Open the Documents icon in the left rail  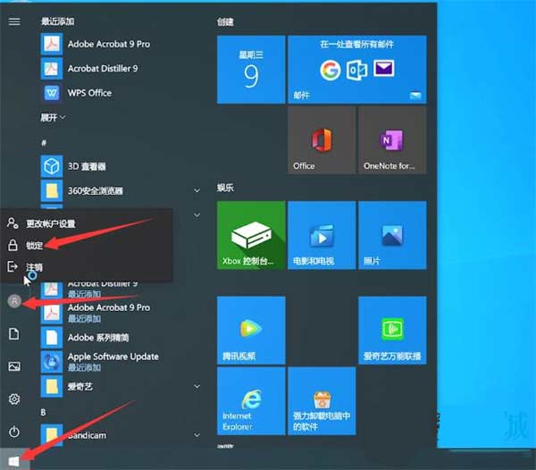tap(14, 333)
